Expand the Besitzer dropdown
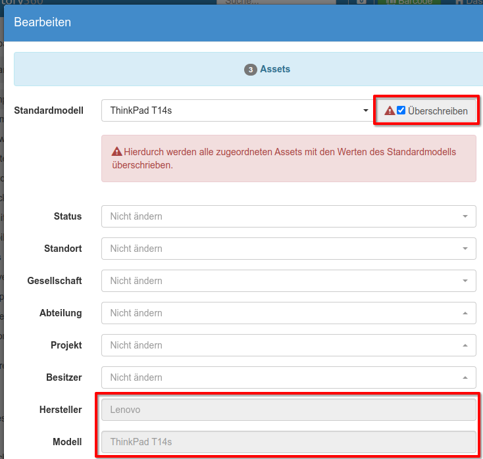The width and height of the screenshot is (483, 459). [288, 377]
